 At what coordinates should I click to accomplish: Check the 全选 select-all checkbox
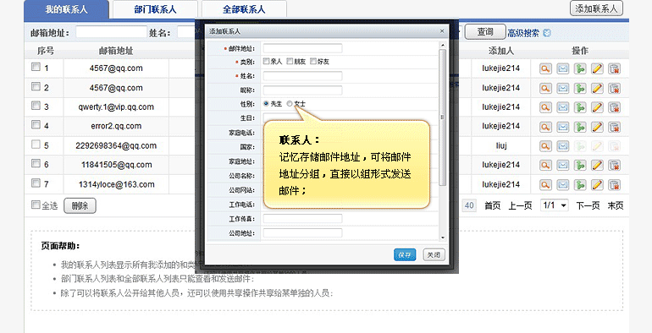pos(36,205)
